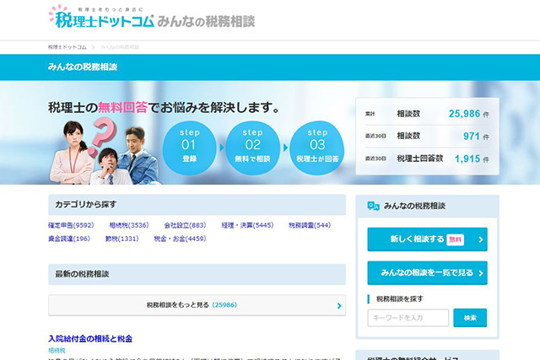540x360 pixels.
Task: Click 税務相談をもっと見る (25986) button
Action: pos(197,305)
